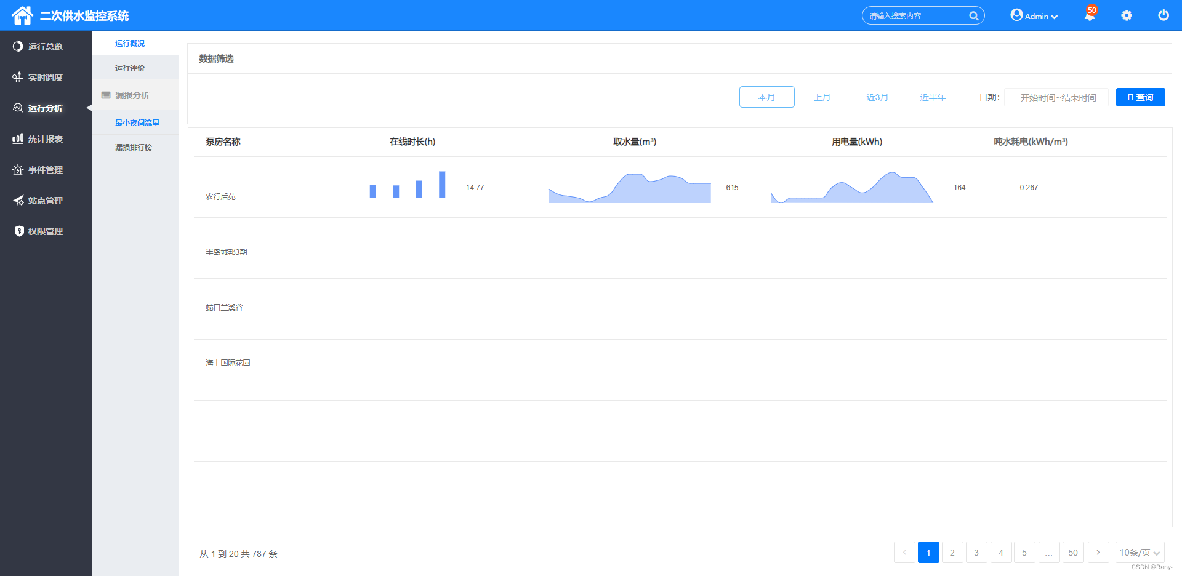Screen dimensions: 1182x576
Task: Click 泵房名称 column header
Action: (223, 142)
